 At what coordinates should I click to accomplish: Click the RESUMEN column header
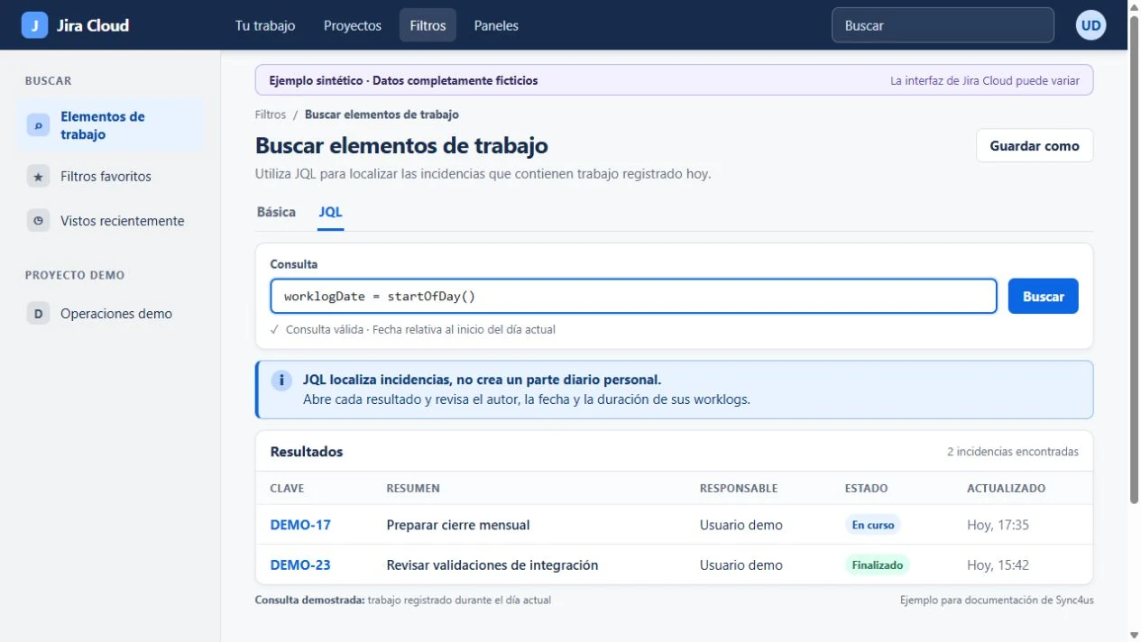[413, 488]
